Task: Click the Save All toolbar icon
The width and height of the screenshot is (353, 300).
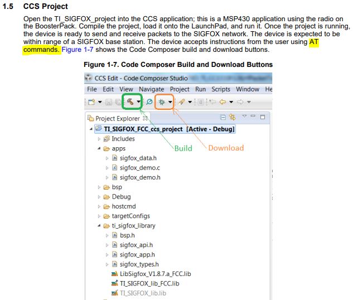Action: pyautogui.click(x=118, y=102)
